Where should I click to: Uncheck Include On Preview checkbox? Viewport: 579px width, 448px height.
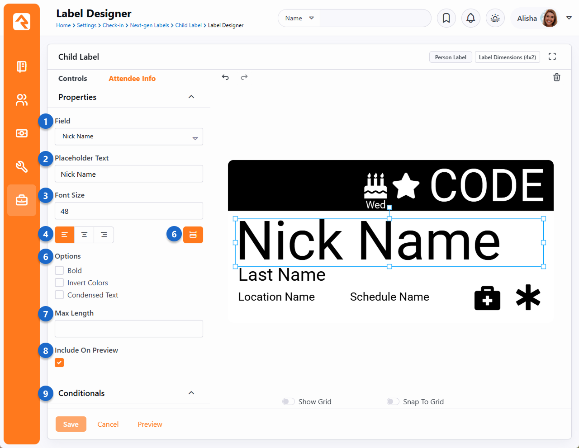(59, 363)
